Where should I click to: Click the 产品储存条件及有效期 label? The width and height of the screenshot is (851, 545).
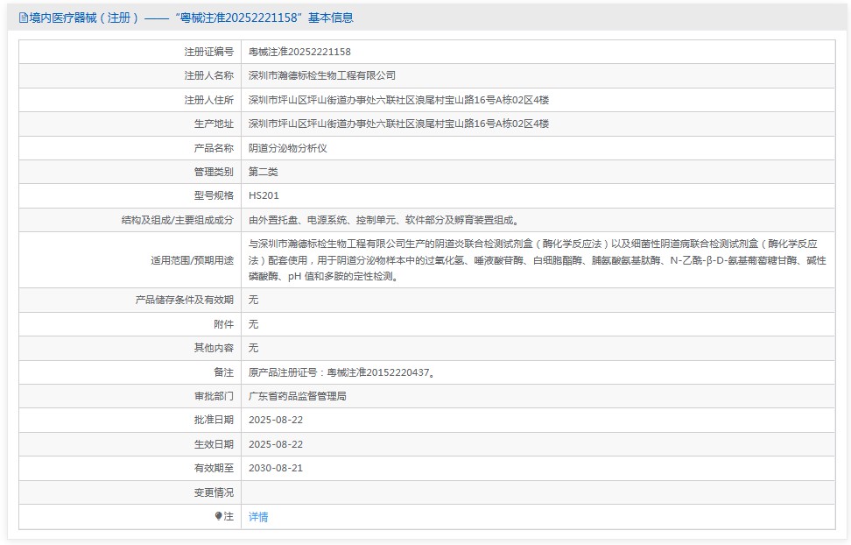pyautogui.click(x=185, y=300)
